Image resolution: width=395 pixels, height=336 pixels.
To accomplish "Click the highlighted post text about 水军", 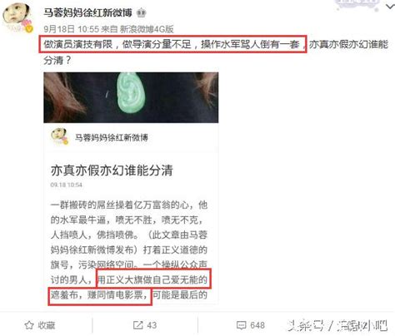I will 172,44.
